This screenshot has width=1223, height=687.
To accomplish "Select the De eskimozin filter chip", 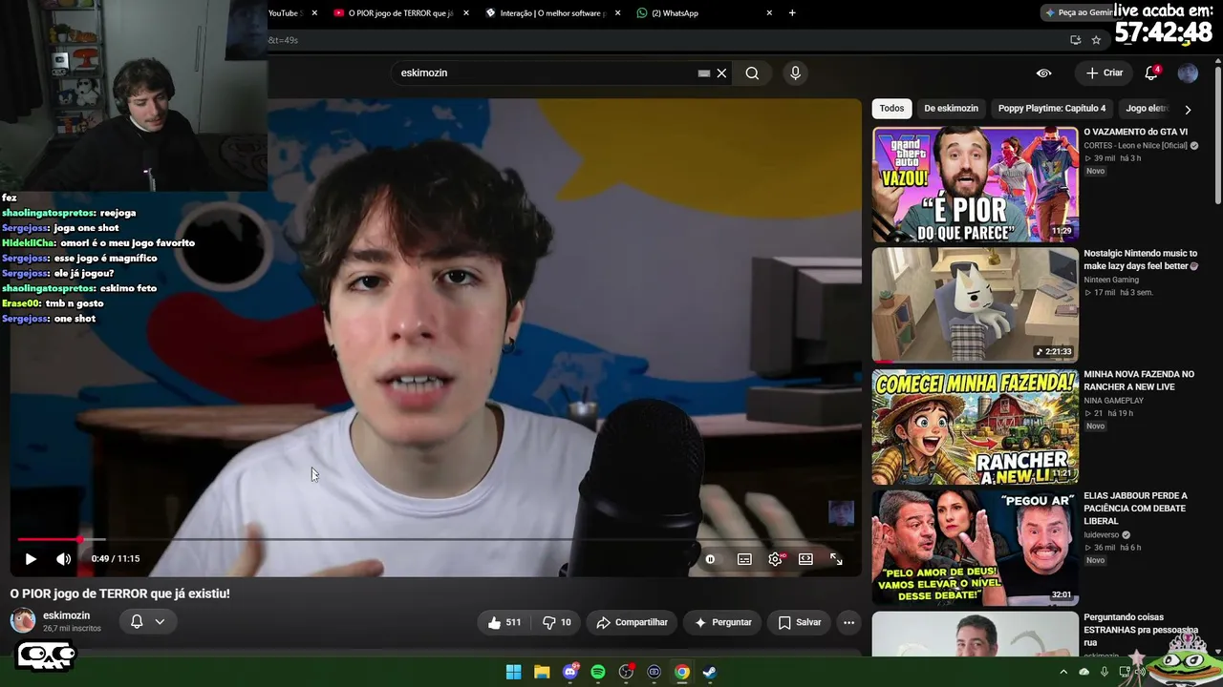I will click(951, 109).
